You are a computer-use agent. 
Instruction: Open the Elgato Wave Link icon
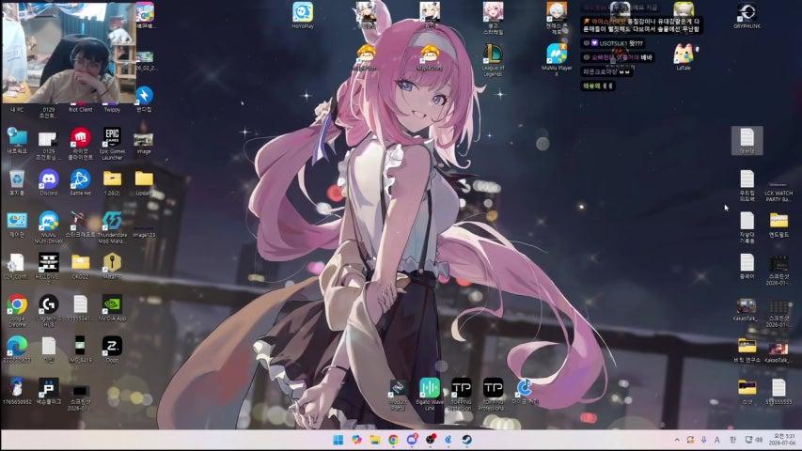[430, 395]
